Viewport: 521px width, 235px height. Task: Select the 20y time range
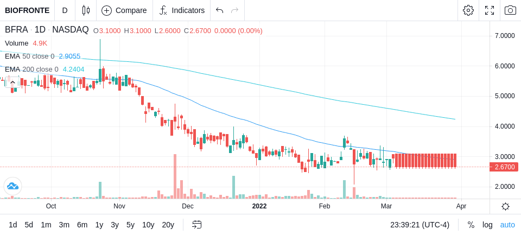(168, 225)
